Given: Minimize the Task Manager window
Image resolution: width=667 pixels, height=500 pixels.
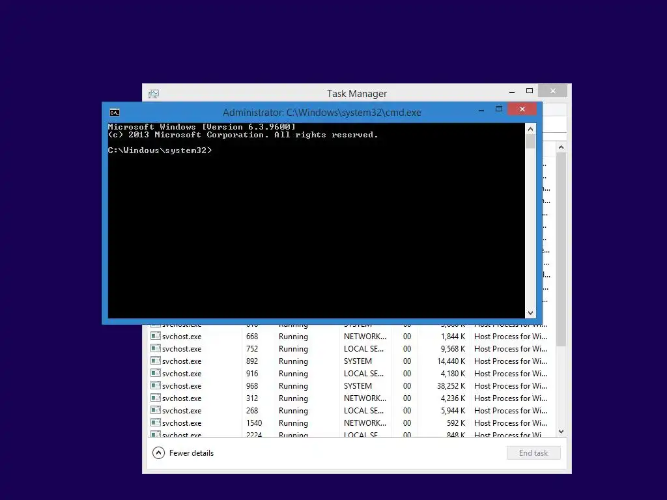Looking at the screenshot, I should (512, 91).
